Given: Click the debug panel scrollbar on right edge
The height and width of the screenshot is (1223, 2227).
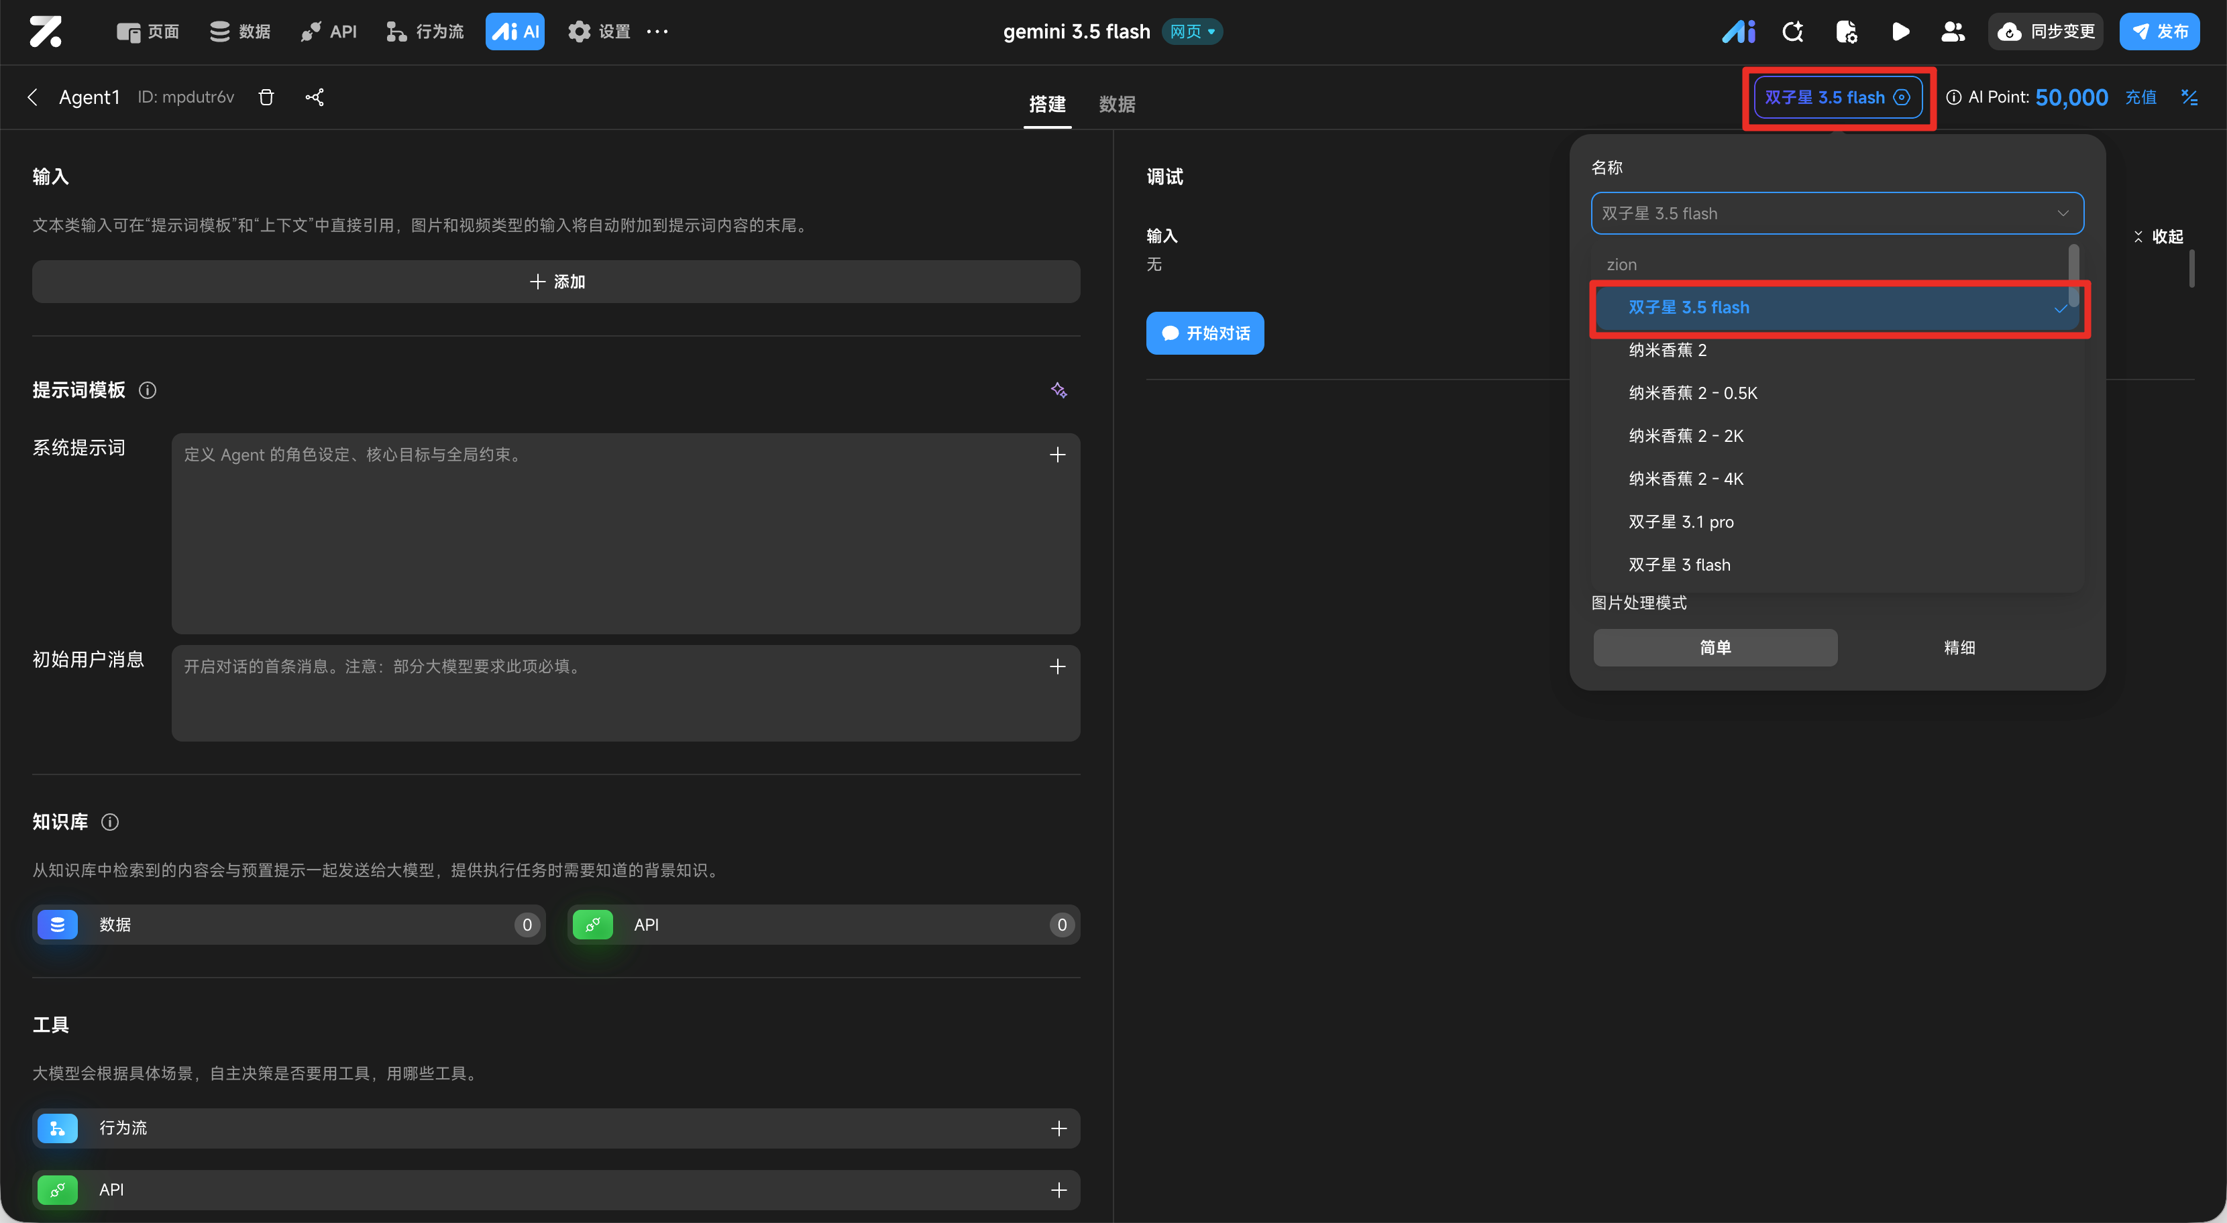Looking at the screenshot, I should (x=2191, y=268).
